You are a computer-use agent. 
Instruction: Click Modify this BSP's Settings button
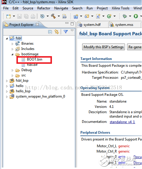point(104,47)
